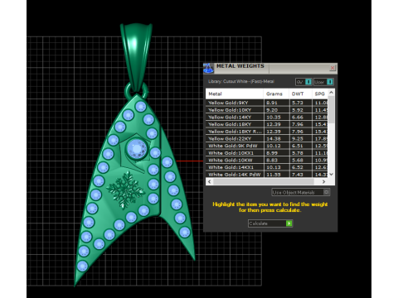Select the White Gold:14K PdW row
Viewport: 398px width, 298px height.
(267, 175)
